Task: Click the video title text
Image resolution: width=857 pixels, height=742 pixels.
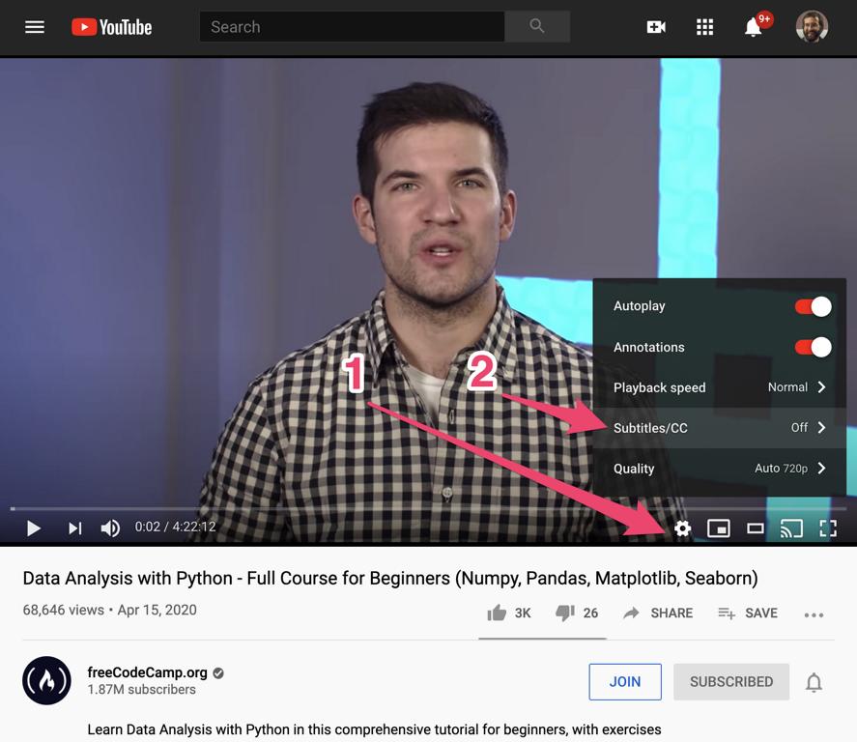Action: pyautogui.click(x=390, y=578)
